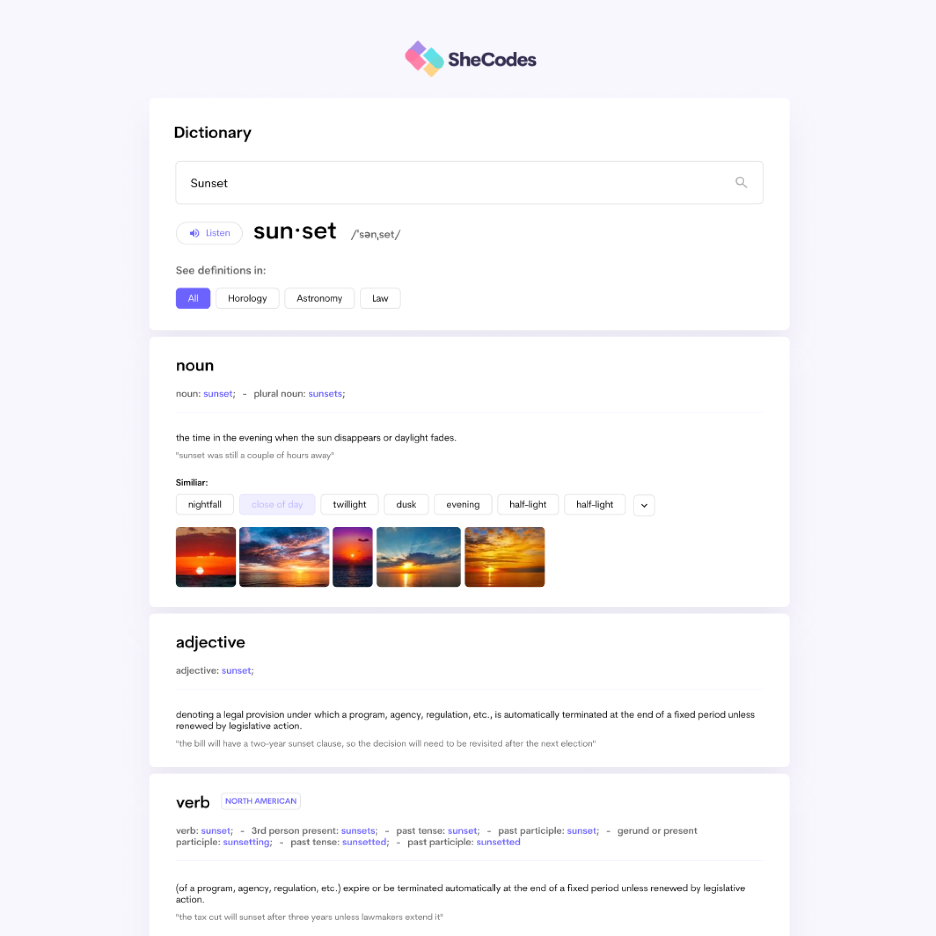
Task: Toggle the Horology definitions filter
Action: coord(248,298)
